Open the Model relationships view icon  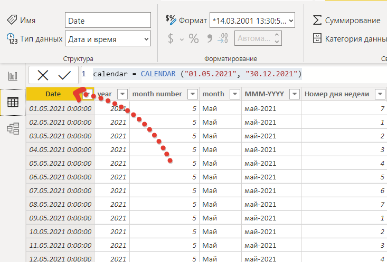(13, 128)
